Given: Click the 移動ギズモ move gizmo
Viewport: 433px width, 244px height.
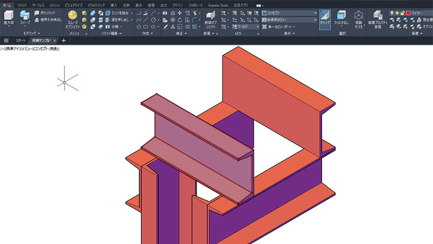Looking at the screenshot, I should [358, 20].
